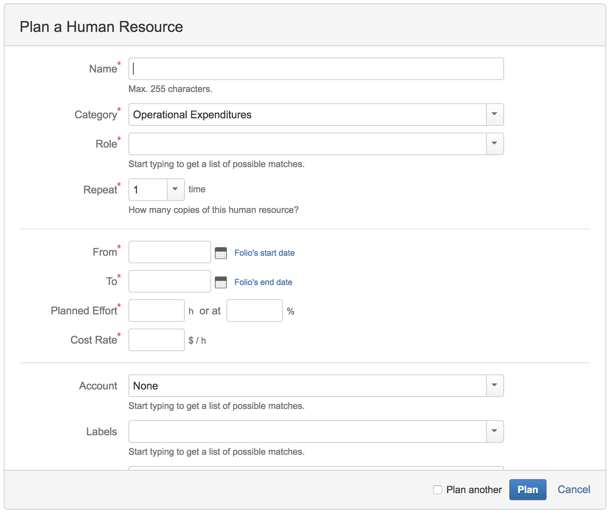Click into the Role text box
This screenshot has width=610, height=513.
[307, 144]
